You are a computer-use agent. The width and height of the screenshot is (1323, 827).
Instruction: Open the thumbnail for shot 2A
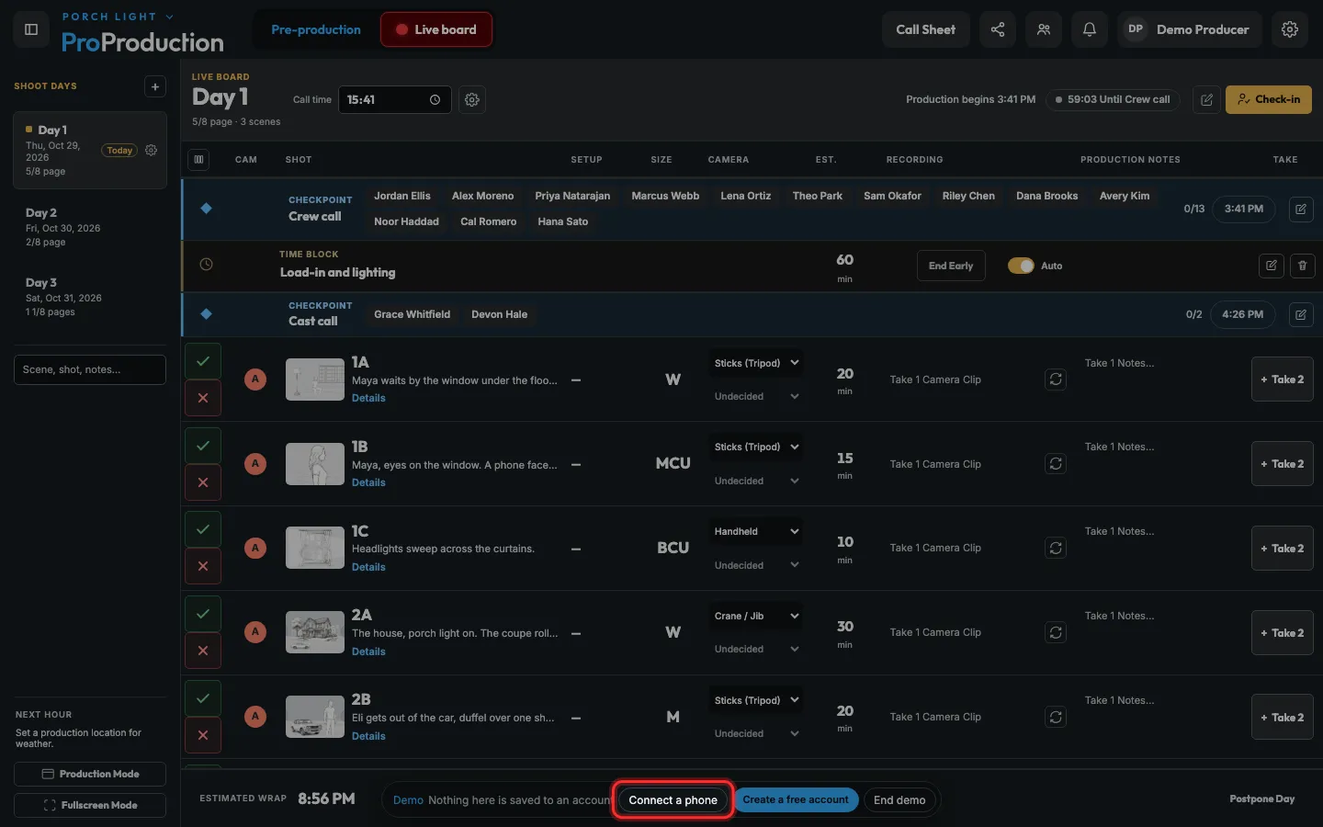(x=315, y=632)
